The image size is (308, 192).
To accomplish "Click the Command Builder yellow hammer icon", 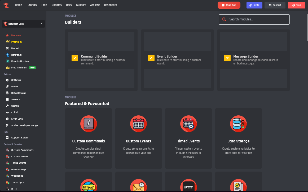I will tap(75, 58).
